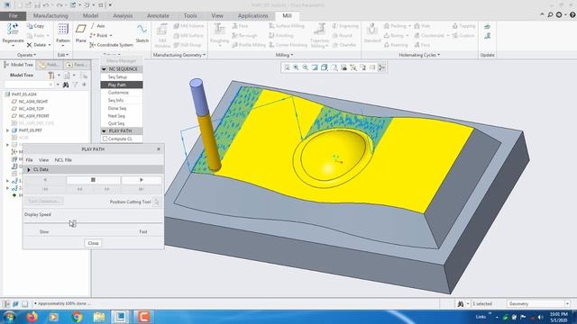Launch Firefox from the taskbar
The height and width of the screenshot is (324, 577).
[32, 316]
